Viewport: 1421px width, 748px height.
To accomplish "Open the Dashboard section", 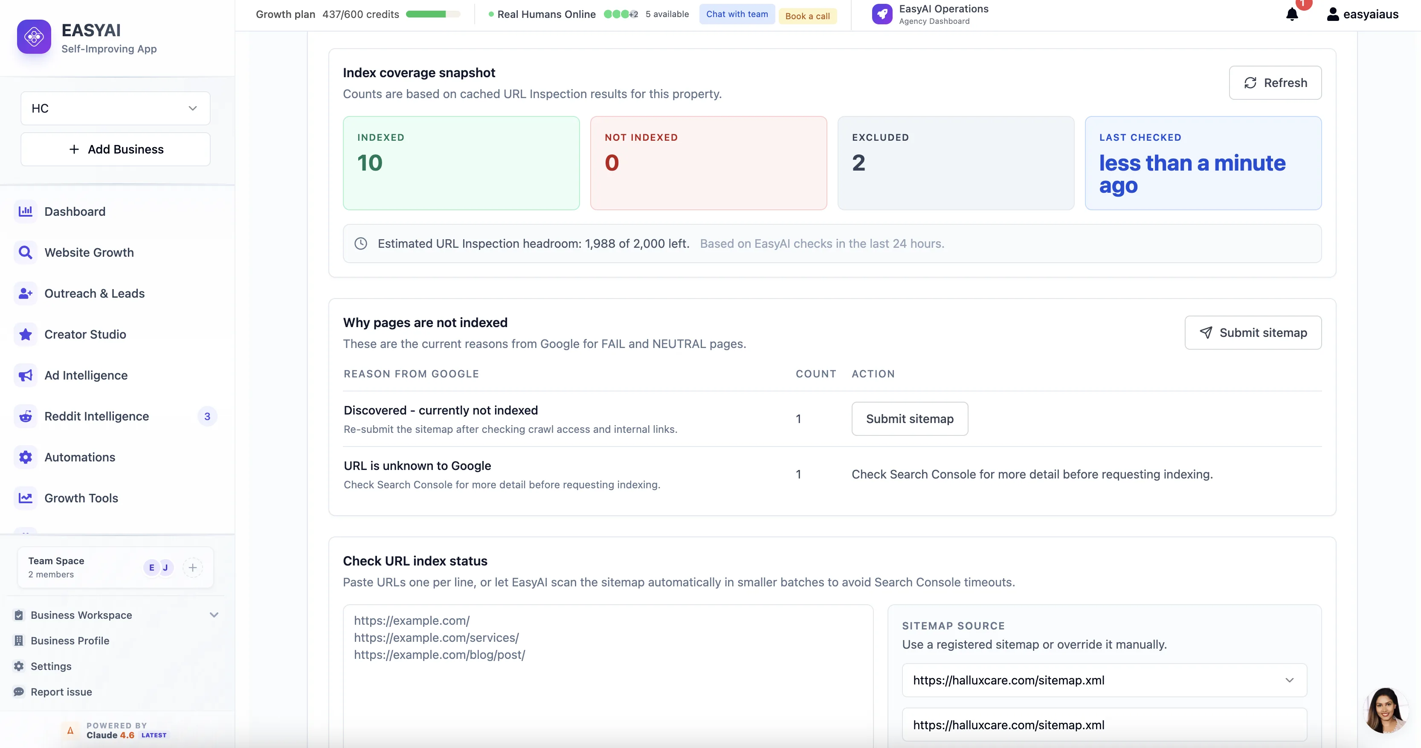I will click(x=75, y=211).
